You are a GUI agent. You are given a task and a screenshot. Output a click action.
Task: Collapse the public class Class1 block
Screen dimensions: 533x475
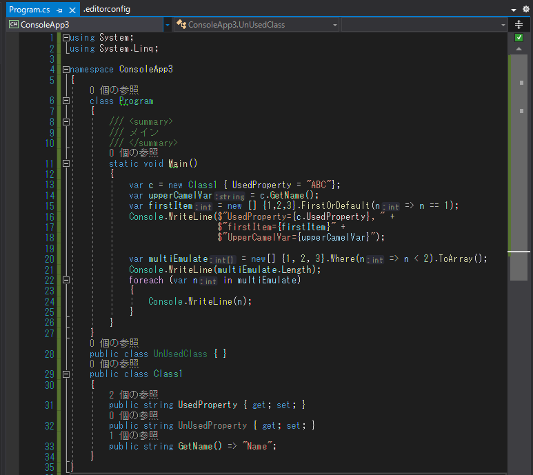(66, 374)
